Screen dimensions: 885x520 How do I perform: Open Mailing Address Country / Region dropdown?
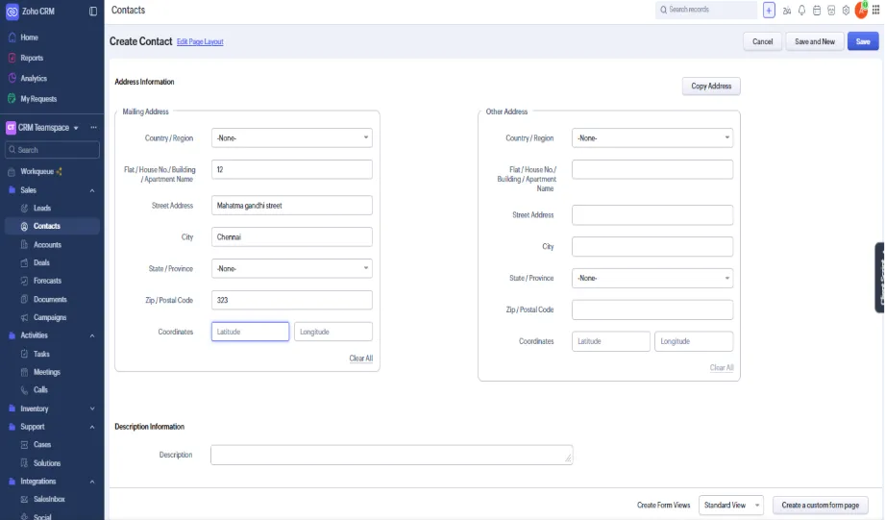coord(292,137)
